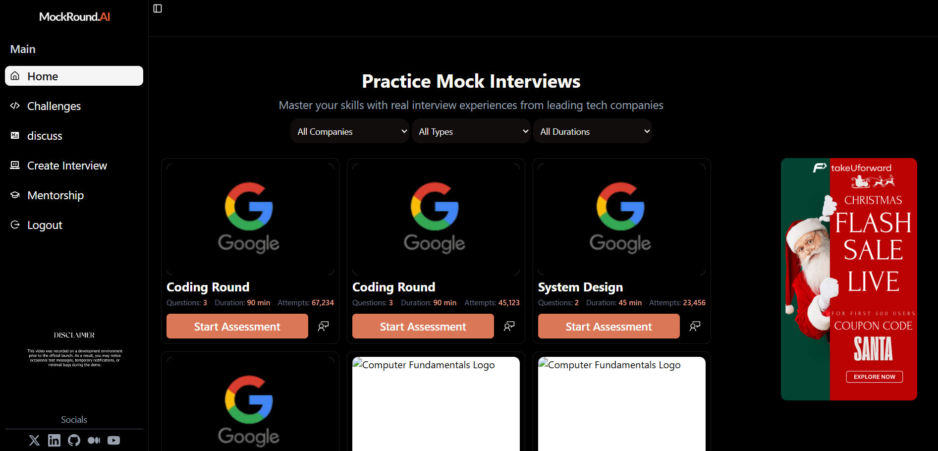Click 'Attempts: 67,234' text
Image resolution: width=938 pixels, height=451 pixels.
click(306, 302)
